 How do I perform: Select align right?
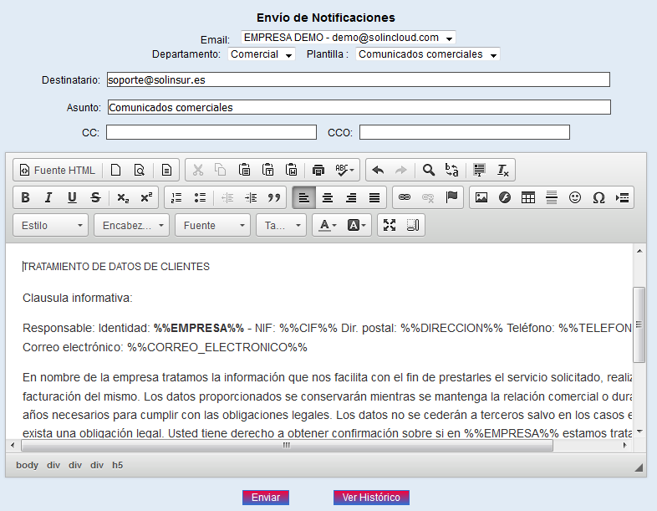[351, 197]
